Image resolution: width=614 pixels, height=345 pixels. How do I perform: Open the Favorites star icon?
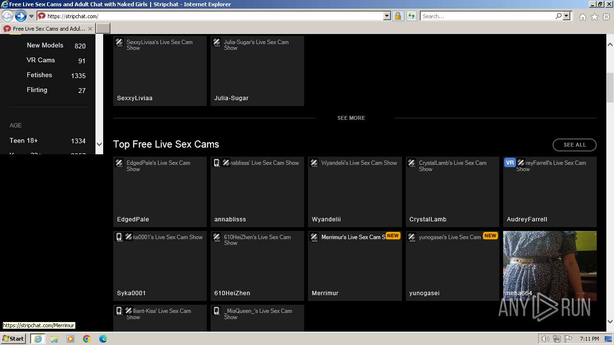point(594,16)
